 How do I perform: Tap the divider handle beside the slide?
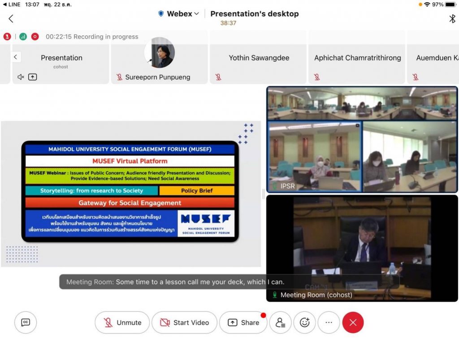pyautogui.click(x=264, y=193)
